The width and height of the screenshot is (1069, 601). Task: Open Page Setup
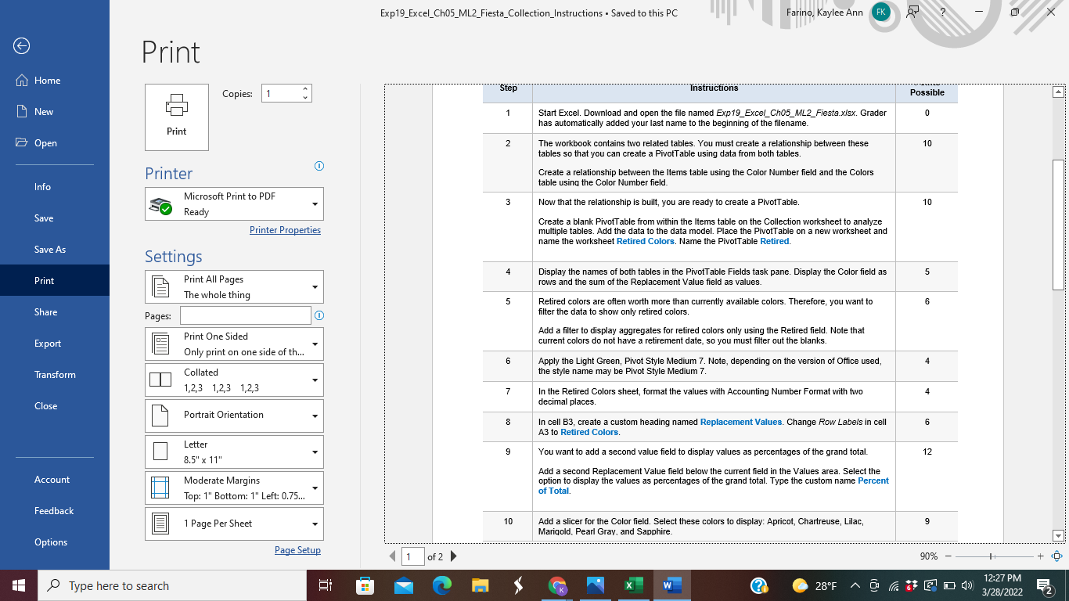[x=297, y=549]
